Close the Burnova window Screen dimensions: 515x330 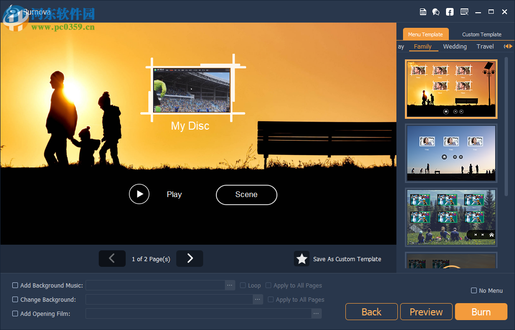[x=505, y=12]
